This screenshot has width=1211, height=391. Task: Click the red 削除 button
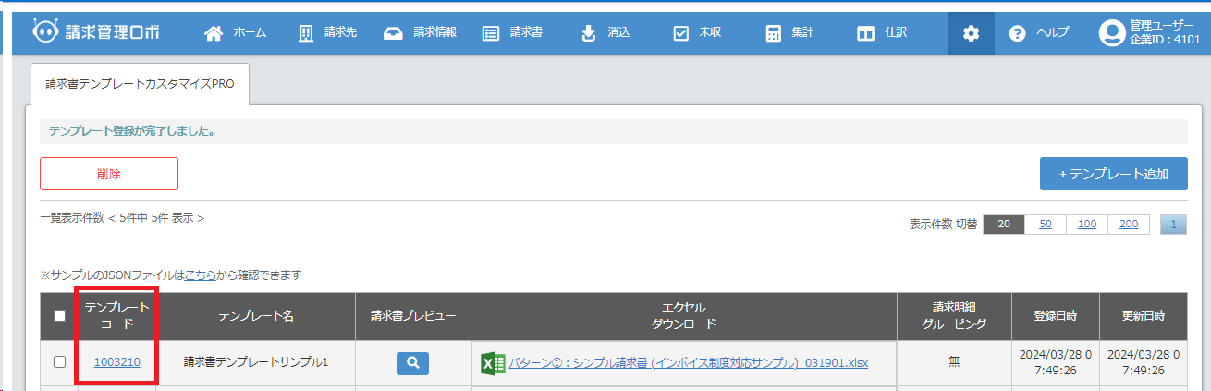coord(109,174)
